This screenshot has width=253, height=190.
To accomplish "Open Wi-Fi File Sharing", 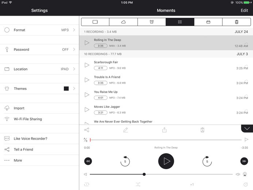I will (39, 119).
